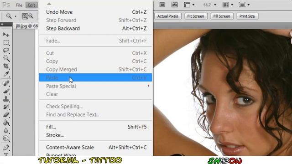This screenshot has width=292, height=164.
Task: Open the View Extras dropdown arrow
Action: pyautogui.click(x=193, y=5)
